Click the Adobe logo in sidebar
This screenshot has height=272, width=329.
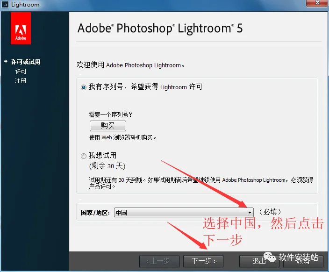pos(21,29)
